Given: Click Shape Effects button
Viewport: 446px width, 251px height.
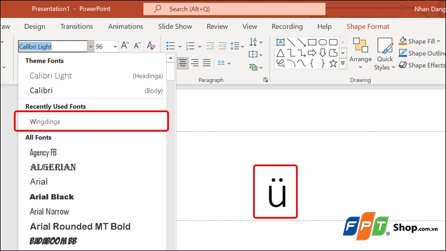Looking at the screenshot, I should click(422, 65).
